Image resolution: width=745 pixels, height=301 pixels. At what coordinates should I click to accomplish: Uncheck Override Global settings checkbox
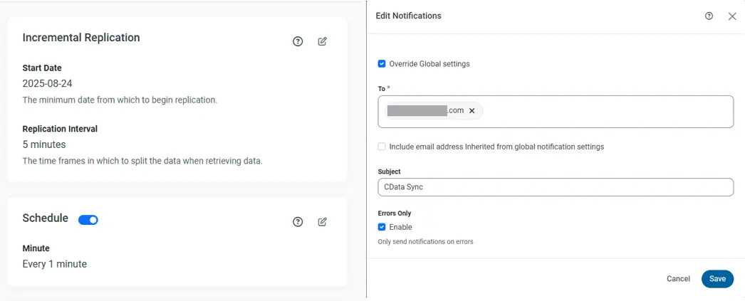[382, 64]
